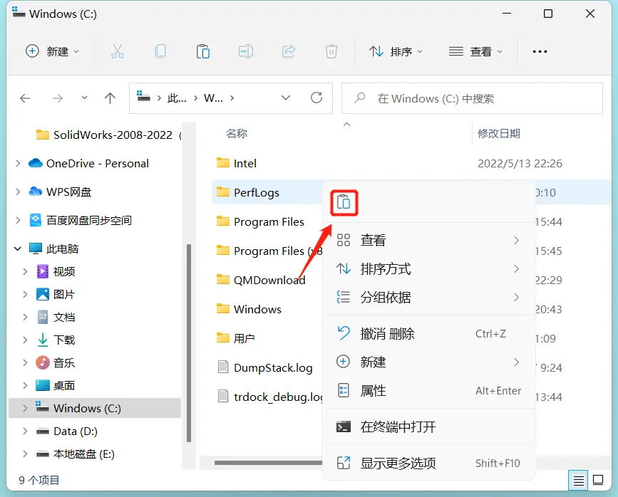
Task: Open address bar history dropdown
Action: (286, 98)
